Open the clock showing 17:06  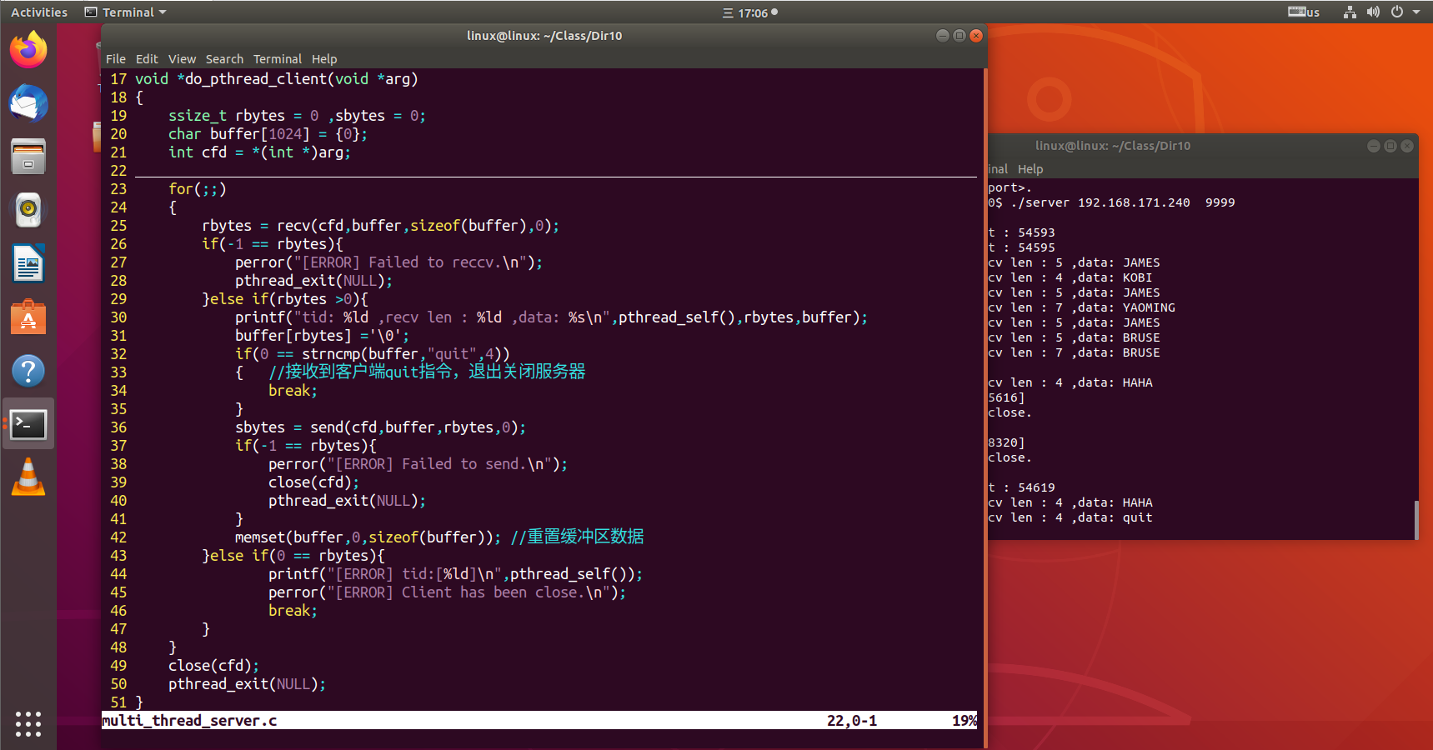753,12
